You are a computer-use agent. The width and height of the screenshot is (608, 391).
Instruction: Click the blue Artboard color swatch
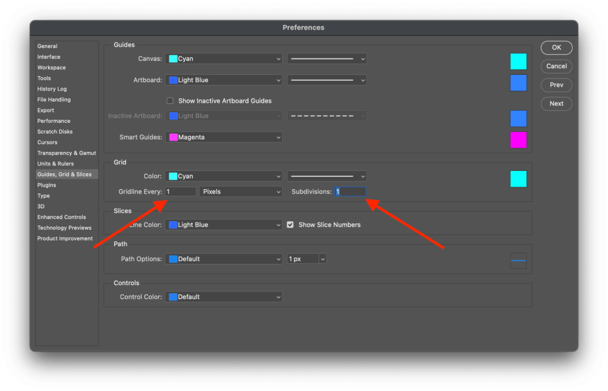point(517,83)
